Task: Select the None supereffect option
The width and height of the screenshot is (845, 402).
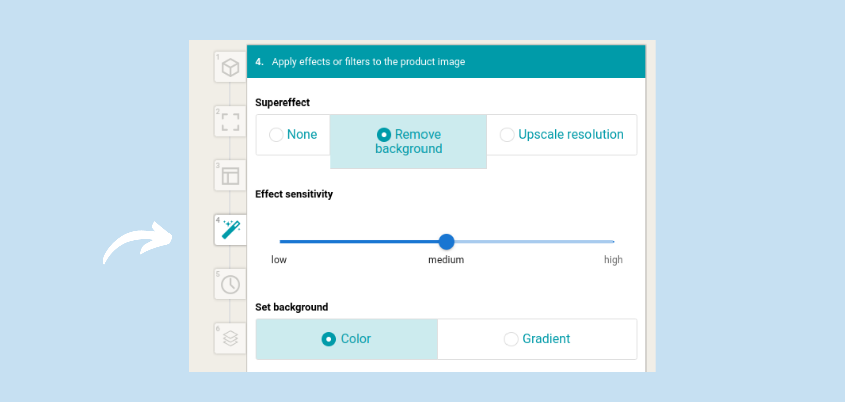Action: point(293,135)
